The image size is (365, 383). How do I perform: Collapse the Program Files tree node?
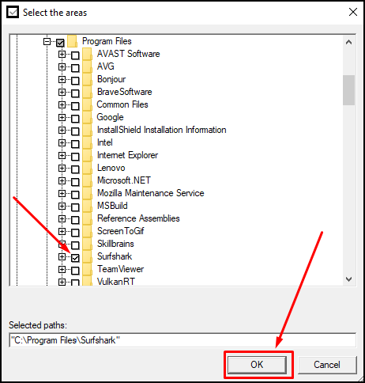[x=47, y=41]
